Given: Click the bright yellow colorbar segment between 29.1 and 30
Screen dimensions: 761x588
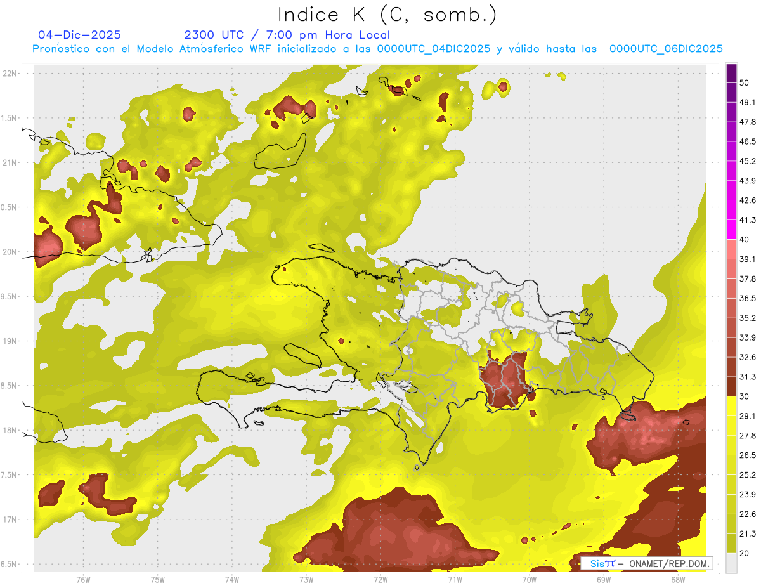Looking at the screenshot, I should point(731,407).
